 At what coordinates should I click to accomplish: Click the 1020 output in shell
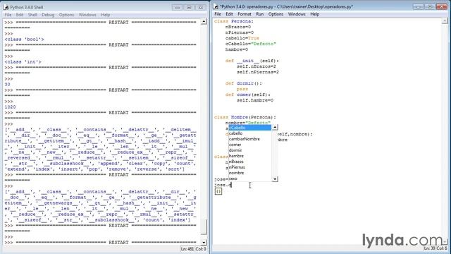tap(10, 107)
